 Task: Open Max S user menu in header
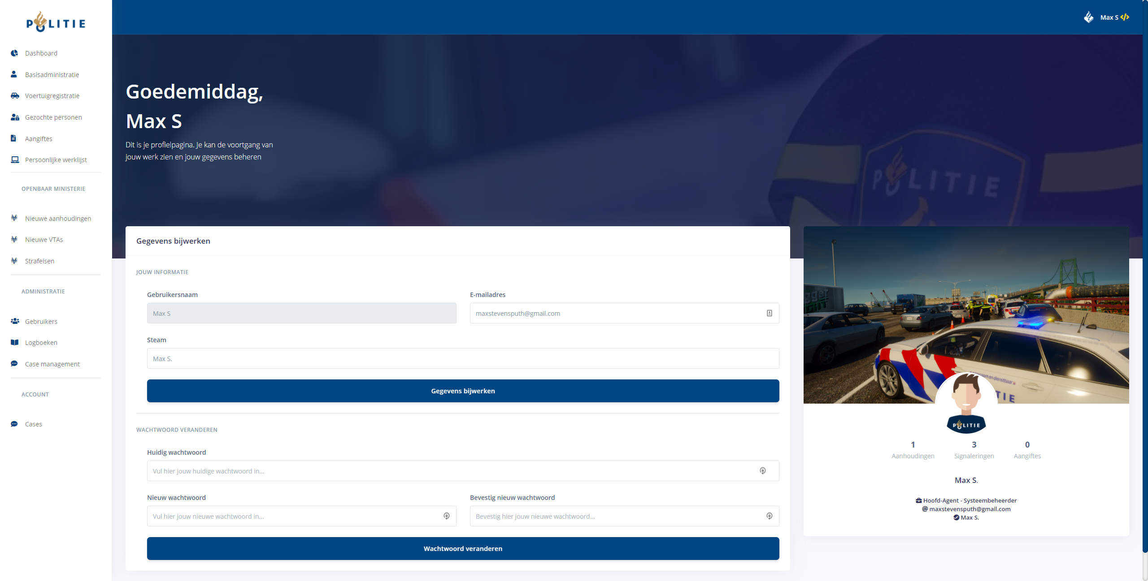(1109, 17)
